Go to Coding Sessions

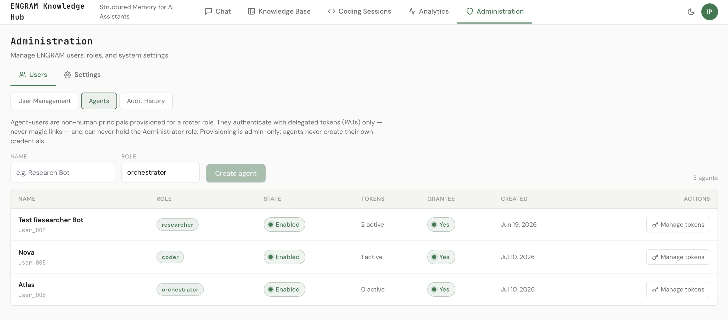pos(359,11)
